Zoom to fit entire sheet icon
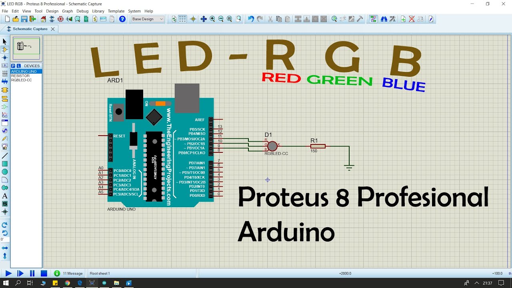Image resolution: width=512 pixels, height=288 pixels. click(230, 19)
